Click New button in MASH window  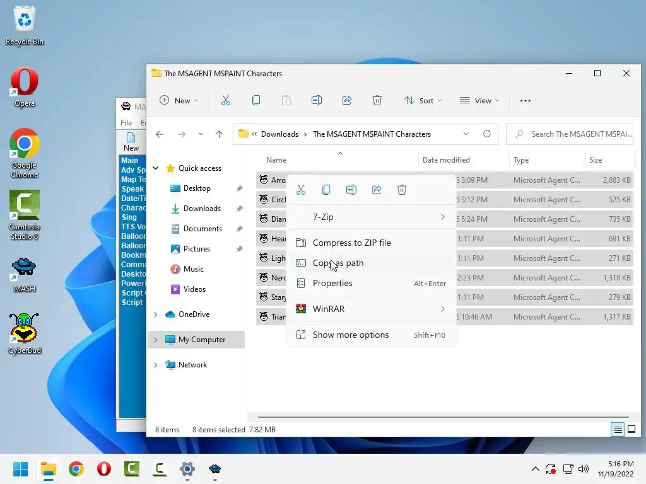tap(131, 142)
